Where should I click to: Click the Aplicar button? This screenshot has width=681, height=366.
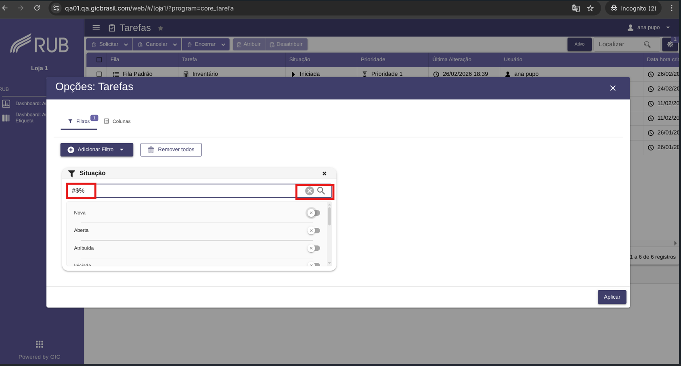612,297
